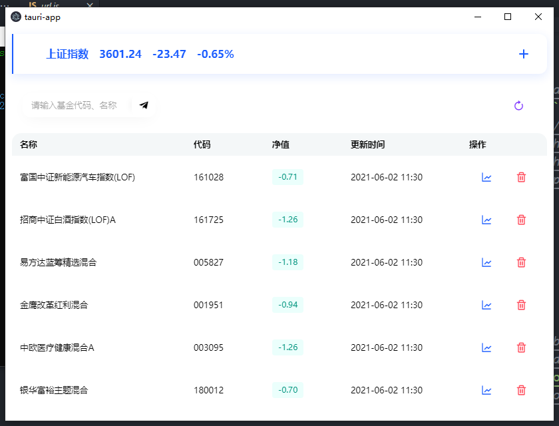
Task: Click fund code 180012
Action: pyautogui.click(x=208, y=390)
